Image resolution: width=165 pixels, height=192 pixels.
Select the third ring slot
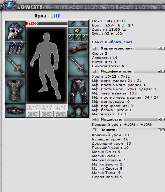85,38
